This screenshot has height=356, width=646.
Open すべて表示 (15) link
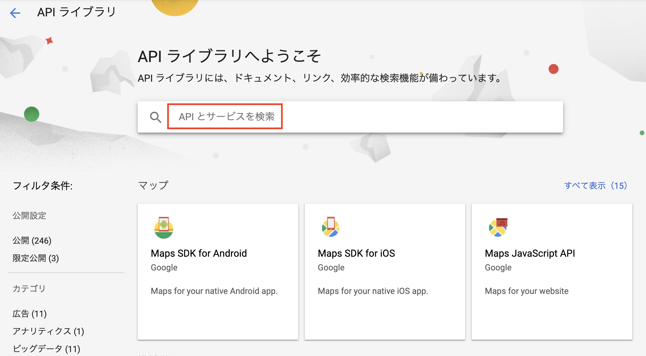(x=595, y=186)
